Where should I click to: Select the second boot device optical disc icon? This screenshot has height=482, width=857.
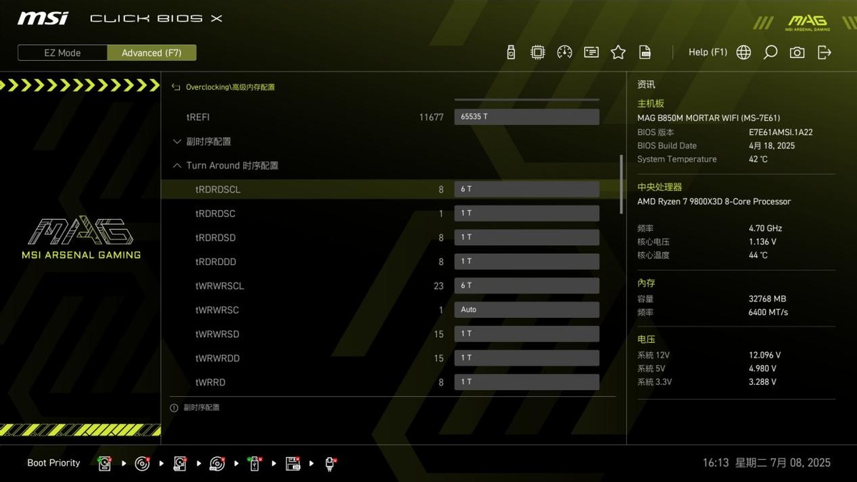coord(142,463)
